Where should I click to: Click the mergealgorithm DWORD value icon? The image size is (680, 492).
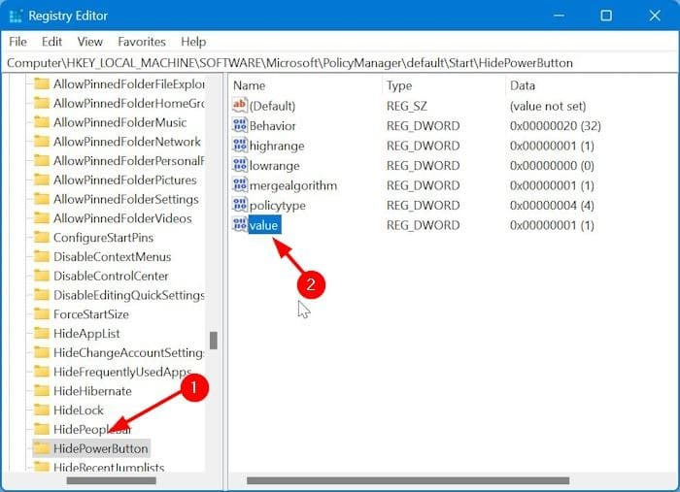(x=239, y=185)
